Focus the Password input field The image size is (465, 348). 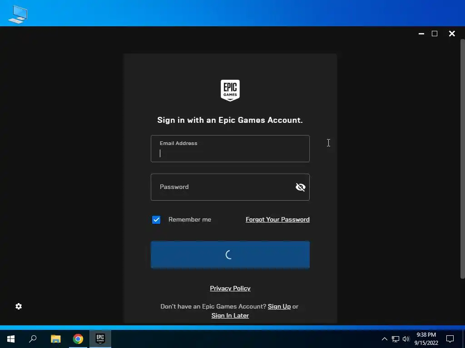tap(230, 187)
